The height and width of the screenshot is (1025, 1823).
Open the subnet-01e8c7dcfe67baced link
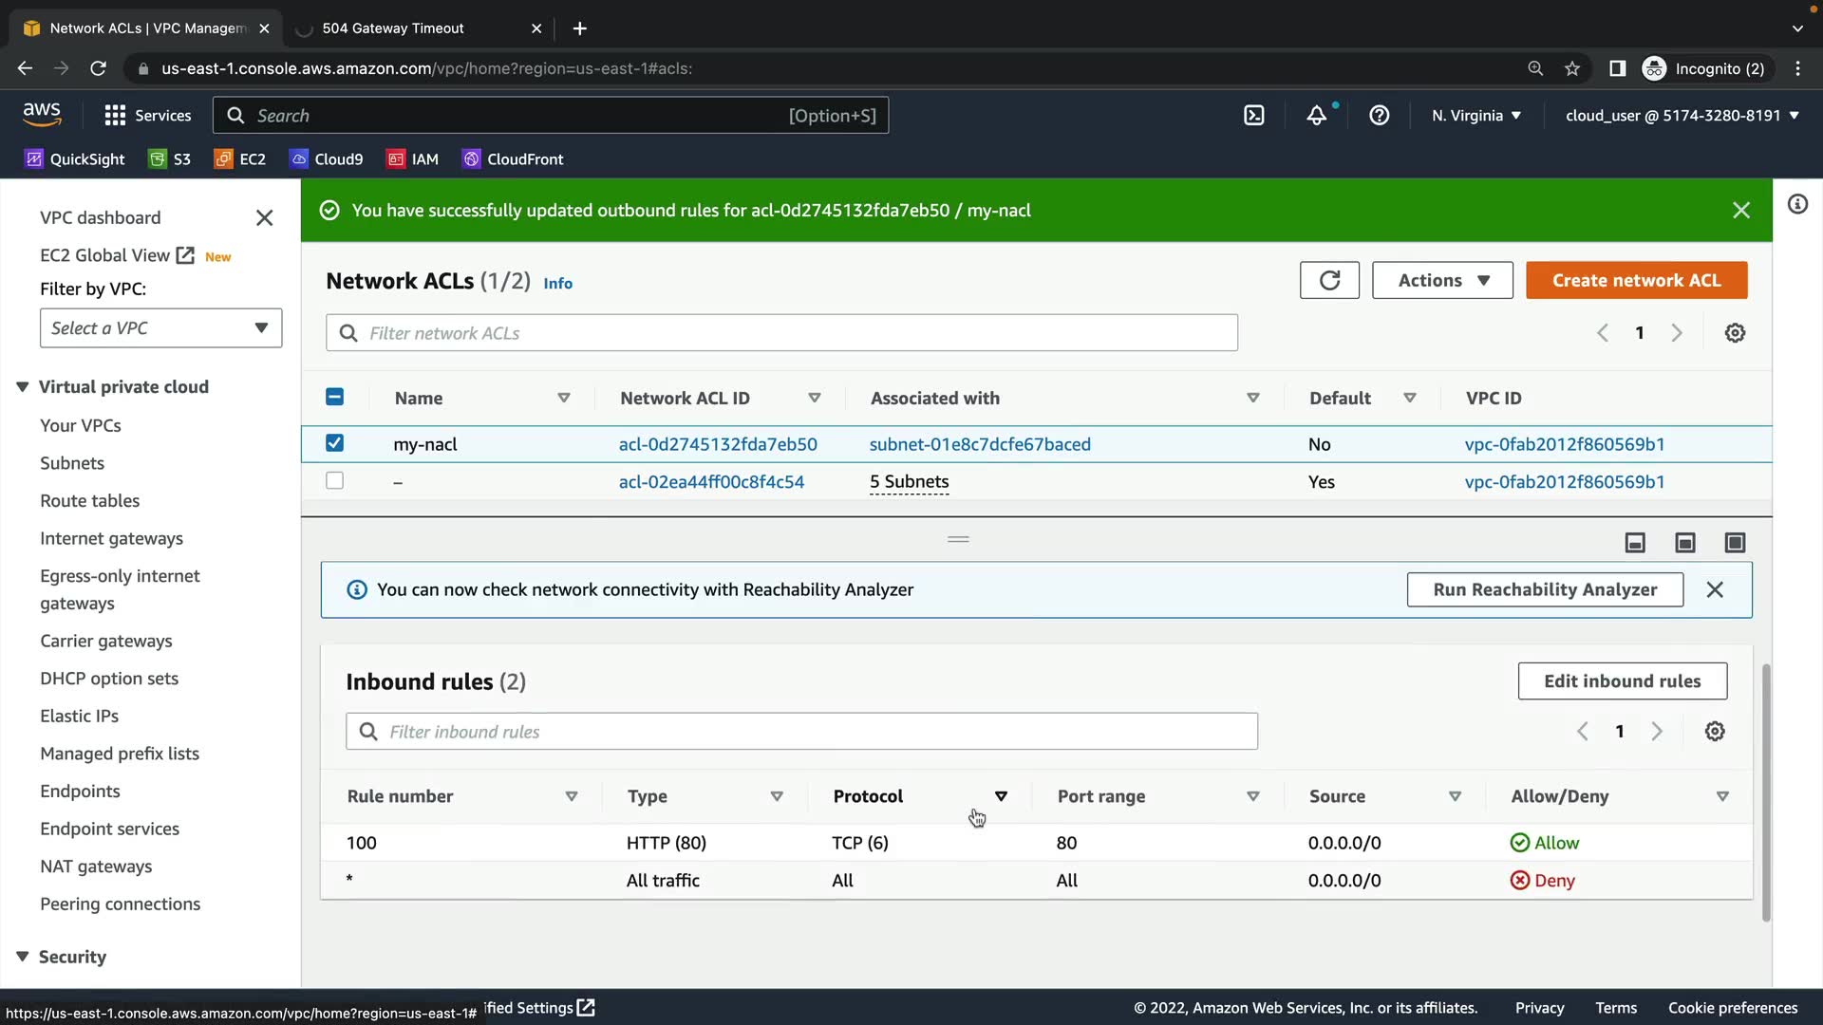[980, 444]
